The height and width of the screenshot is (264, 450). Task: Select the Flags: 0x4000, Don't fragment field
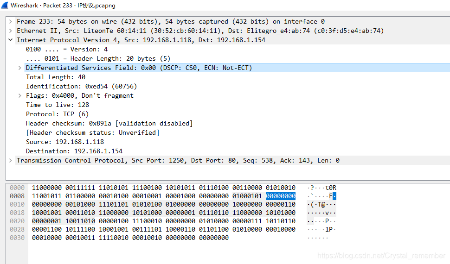coord(79,96)
